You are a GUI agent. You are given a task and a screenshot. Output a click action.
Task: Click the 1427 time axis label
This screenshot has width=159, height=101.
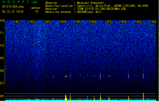tap(108, 22)
